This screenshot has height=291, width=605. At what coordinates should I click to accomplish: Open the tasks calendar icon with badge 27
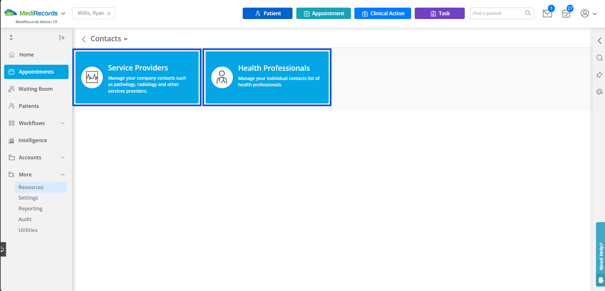[x=566, y=14]
